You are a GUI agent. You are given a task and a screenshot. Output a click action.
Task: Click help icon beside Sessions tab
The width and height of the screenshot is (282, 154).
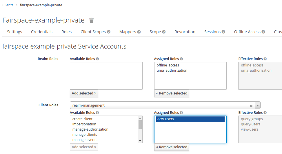223,32
